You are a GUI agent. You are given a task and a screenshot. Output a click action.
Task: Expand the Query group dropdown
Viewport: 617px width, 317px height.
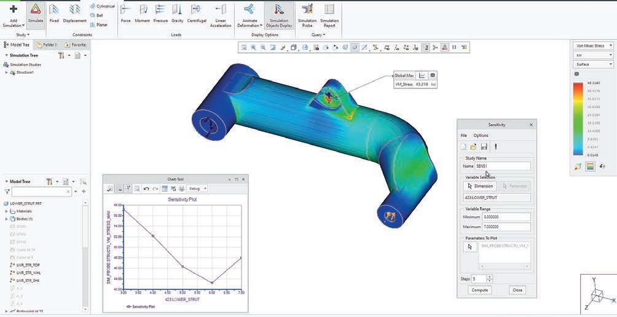tap(318, 34)
